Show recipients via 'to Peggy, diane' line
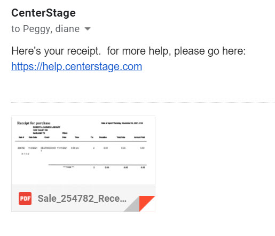Screen dimensions: 275x236 [x=45, y=29]
